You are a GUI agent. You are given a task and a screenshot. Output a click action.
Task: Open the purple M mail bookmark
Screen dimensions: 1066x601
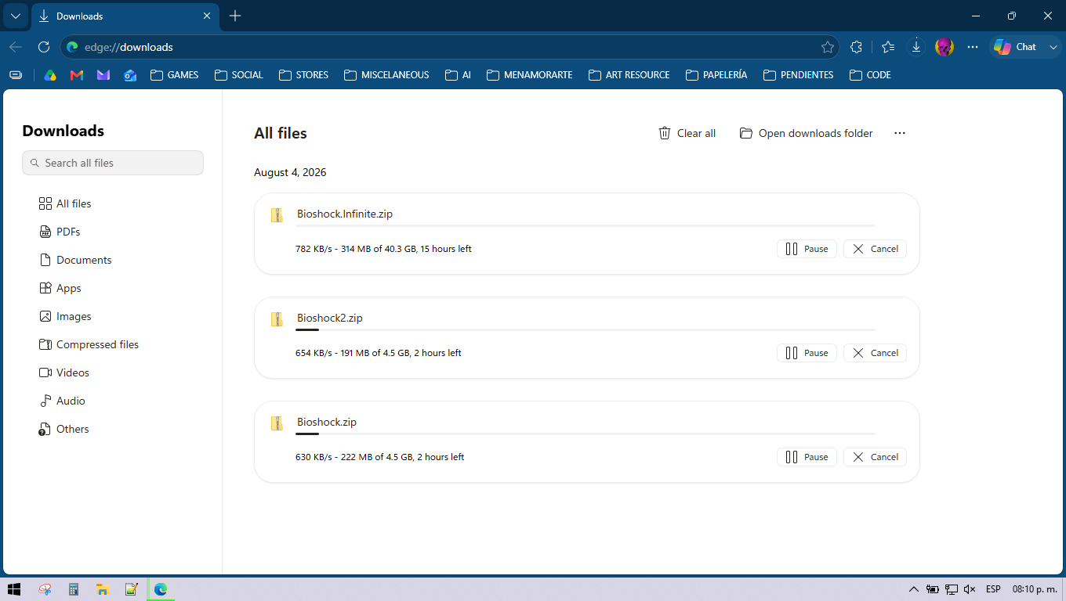[x=103, y=75]
